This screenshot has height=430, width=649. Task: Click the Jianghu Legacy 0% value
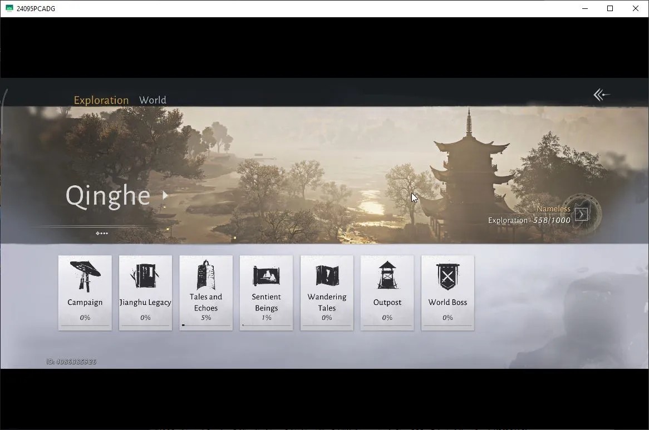[x=145, y=318]
